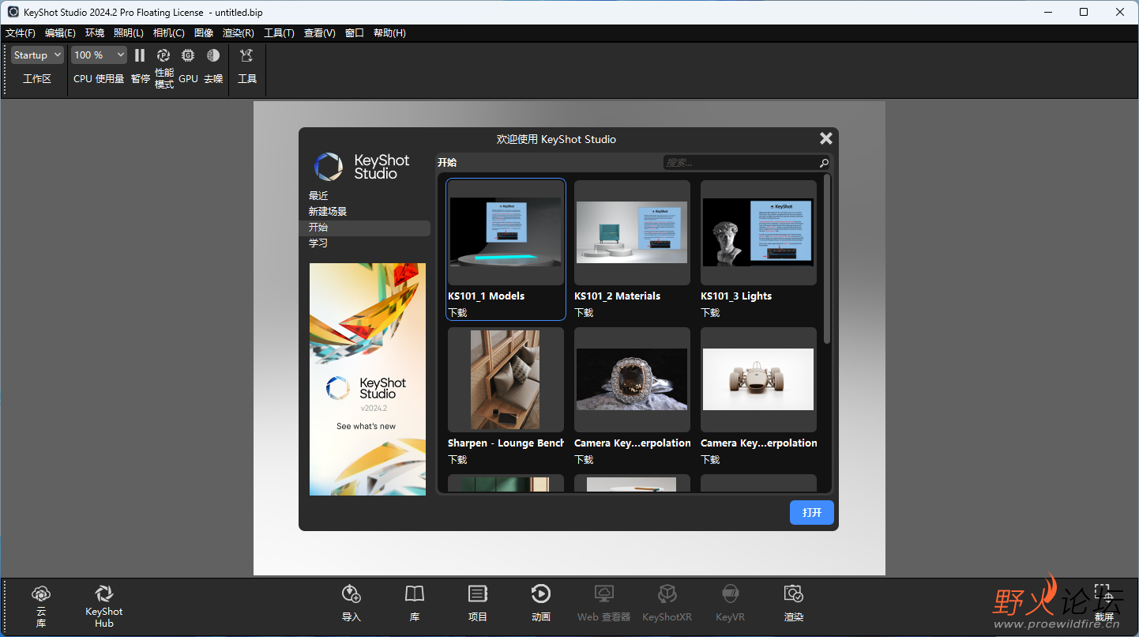1139x637 pixels.
Task: Click download (下载) under KS101_2 Materials
Action: [x=584, y=313]
